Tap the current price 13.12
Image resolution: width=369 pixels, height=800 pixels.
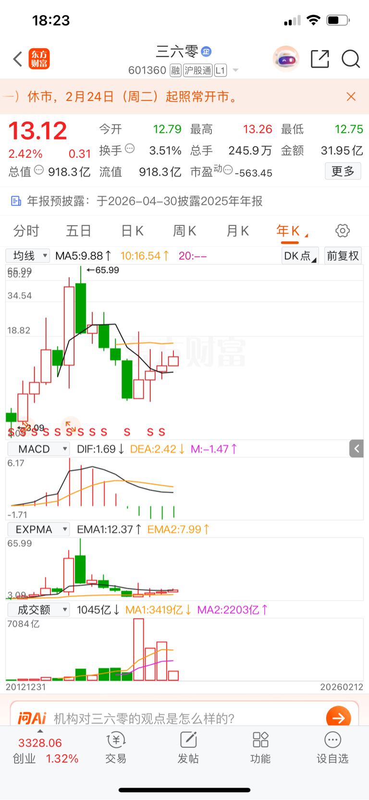tap(37, 131)
